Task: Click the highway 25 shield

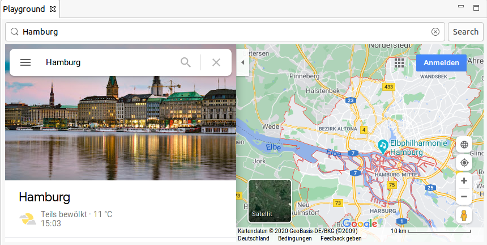Action: point(430,188)
